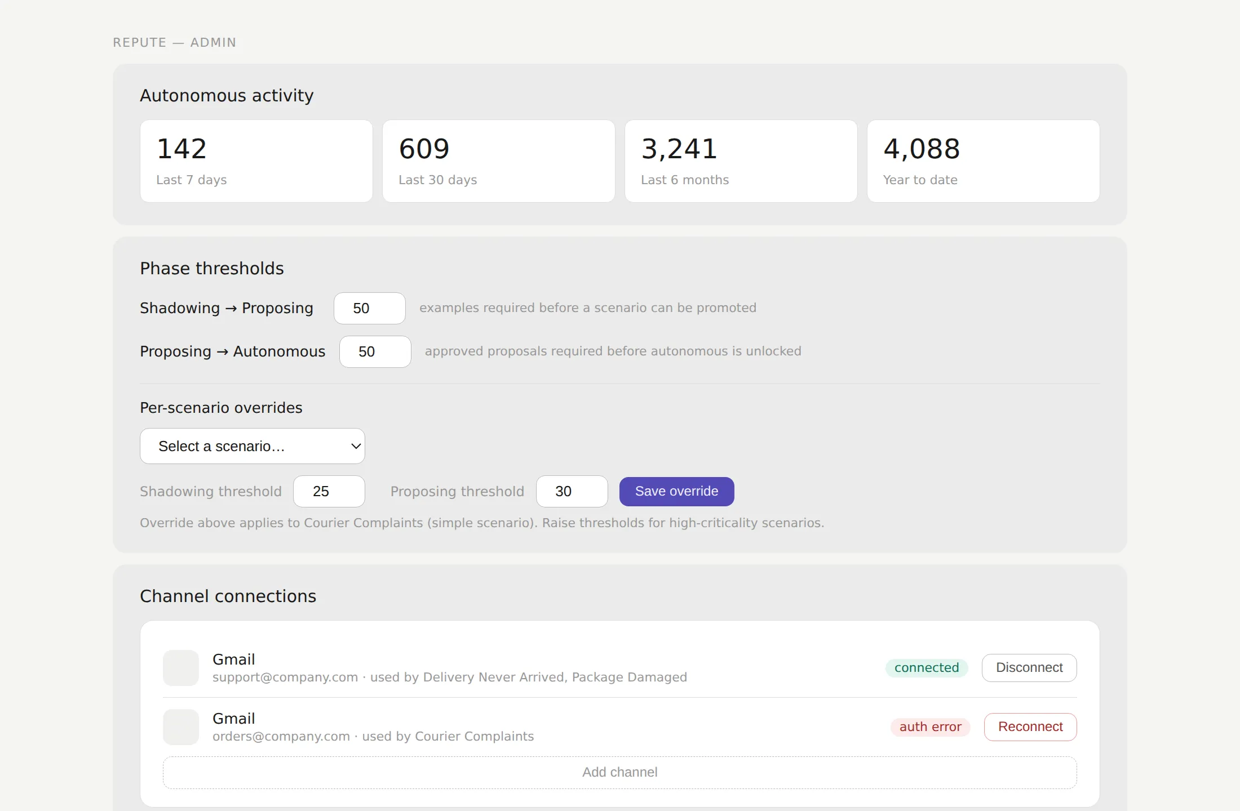
Task: Click the Phase thresholds heading
Action: coord(212,269)
